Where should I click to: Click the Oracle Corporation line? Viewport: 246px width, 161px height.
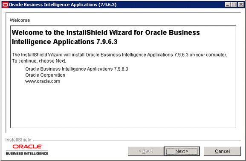(x=45, y=75)
